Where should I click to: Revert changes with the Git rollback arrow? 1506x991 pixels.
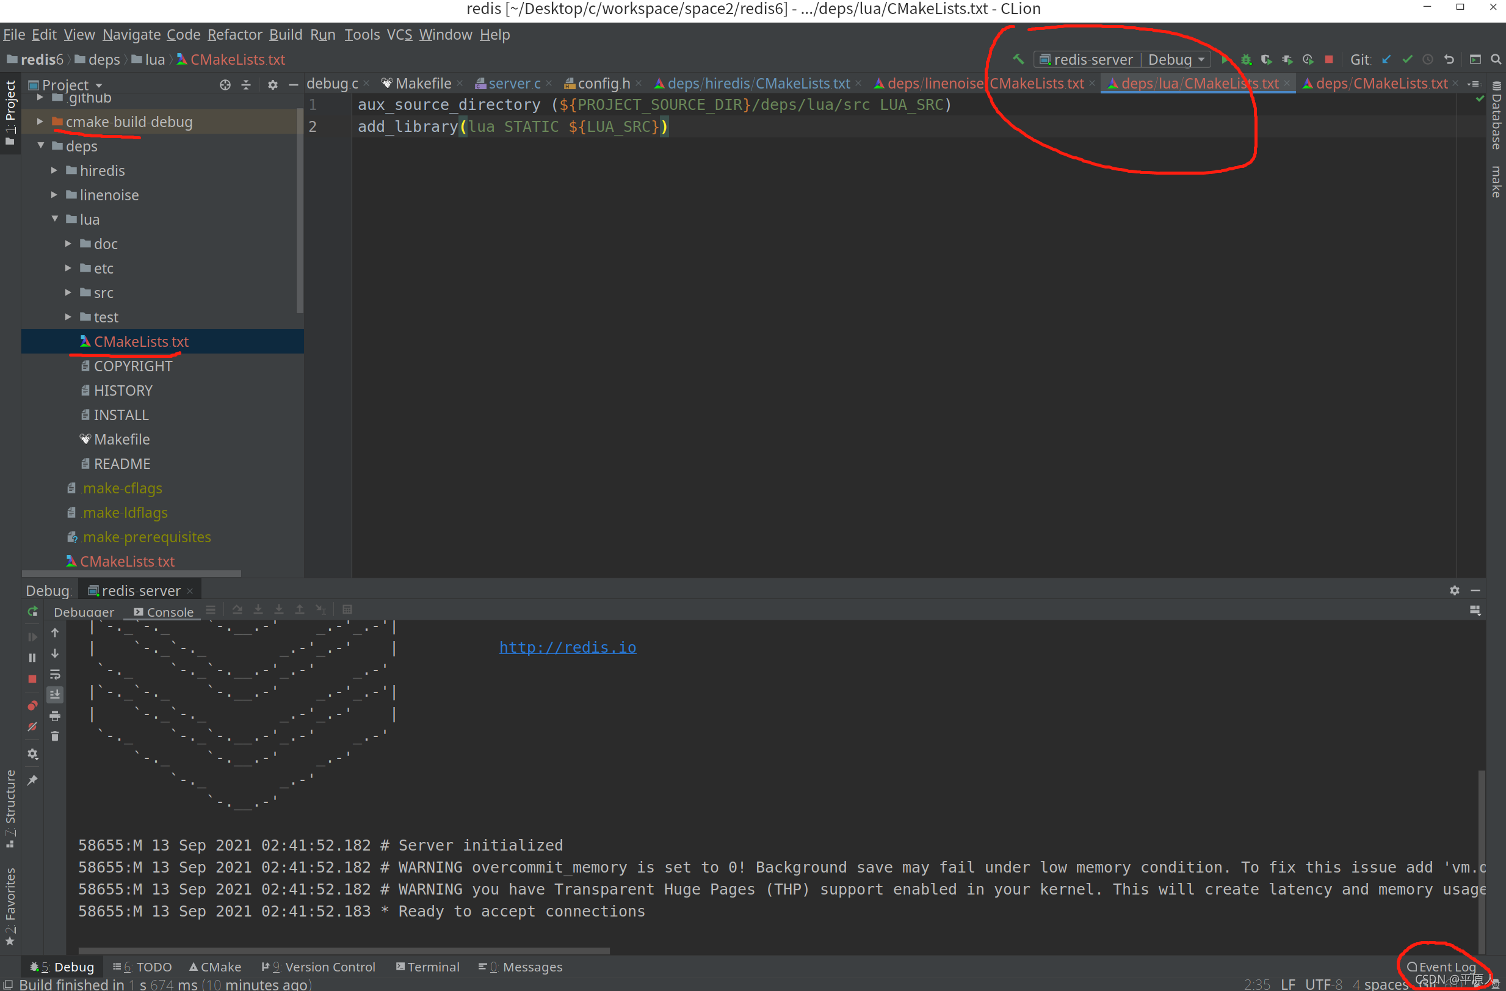coord(1449,59)
